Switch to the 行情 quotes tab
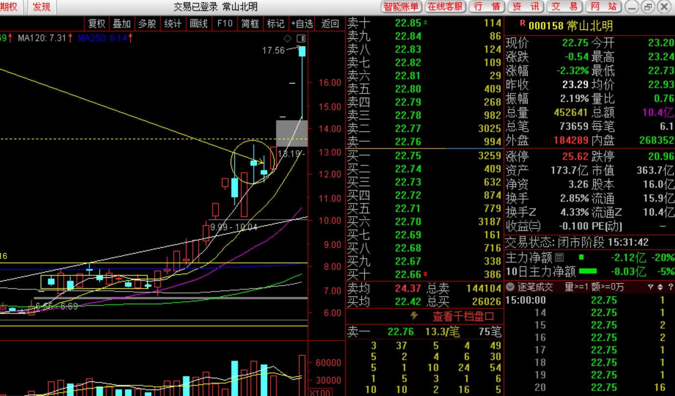The image size is (675, 396). point(487,7)
